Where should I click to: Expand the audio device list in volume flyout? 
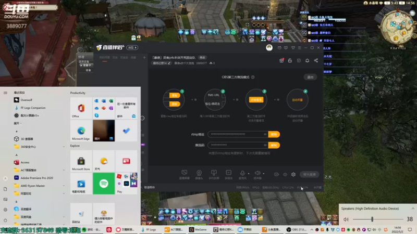tap(413, 209)
